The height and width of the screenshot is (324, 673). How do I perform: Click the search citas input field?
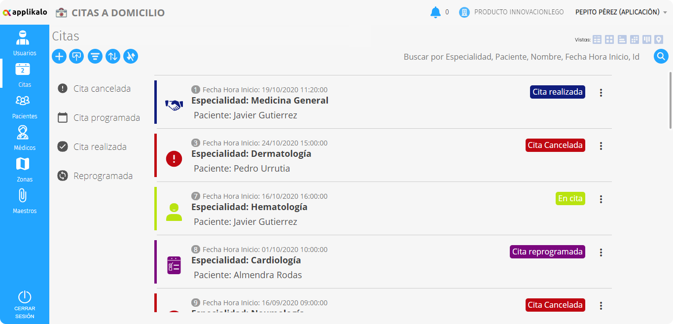click(x=522, y=57)
